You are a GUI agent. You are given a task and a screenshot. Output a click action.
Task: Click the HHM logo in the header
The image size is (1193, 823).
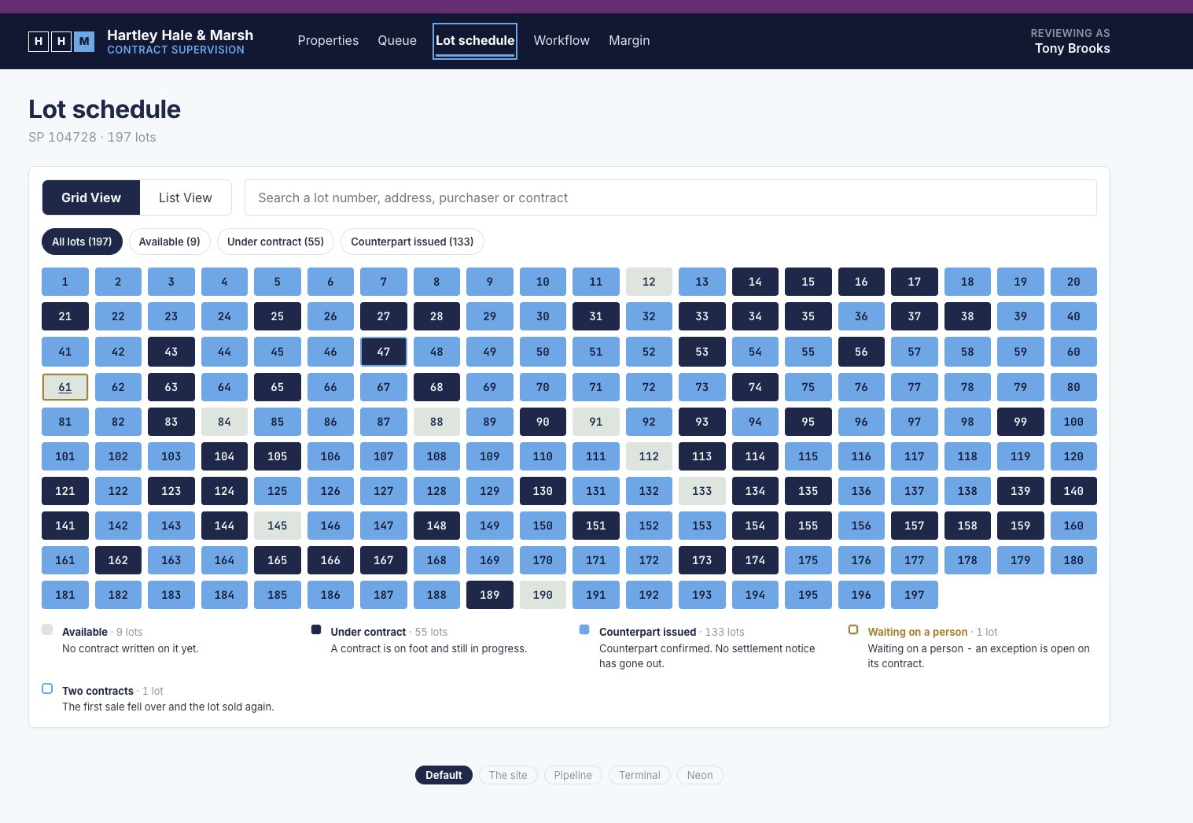coord(61,41)
